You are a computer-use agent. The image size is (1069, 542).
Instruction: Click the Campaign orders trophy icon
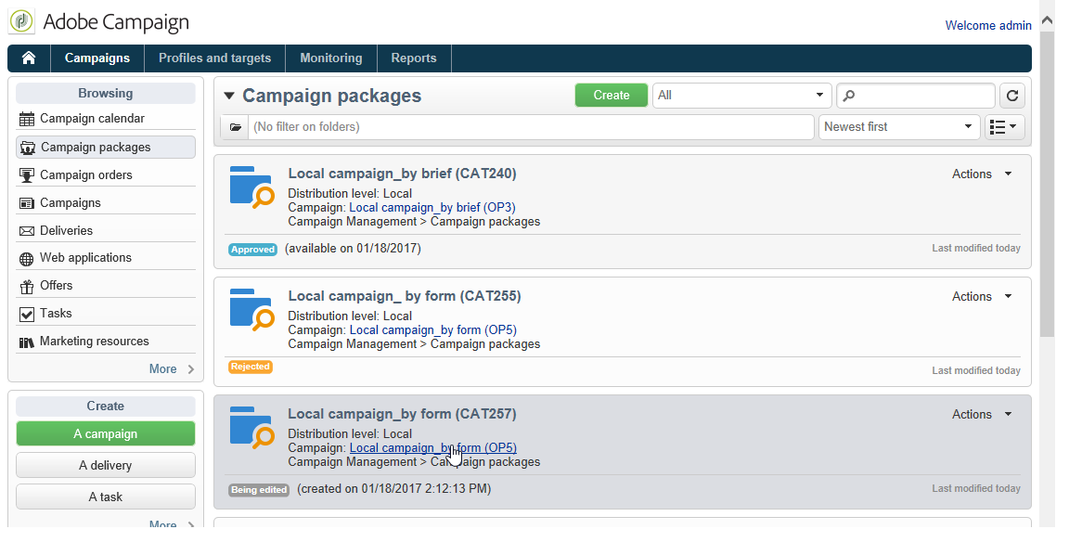27,175
